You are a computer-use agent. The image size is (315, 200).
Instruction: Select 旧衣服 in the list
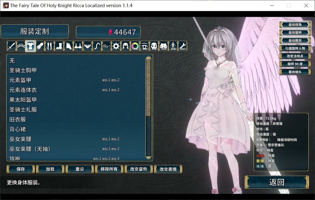click(76, 120)
